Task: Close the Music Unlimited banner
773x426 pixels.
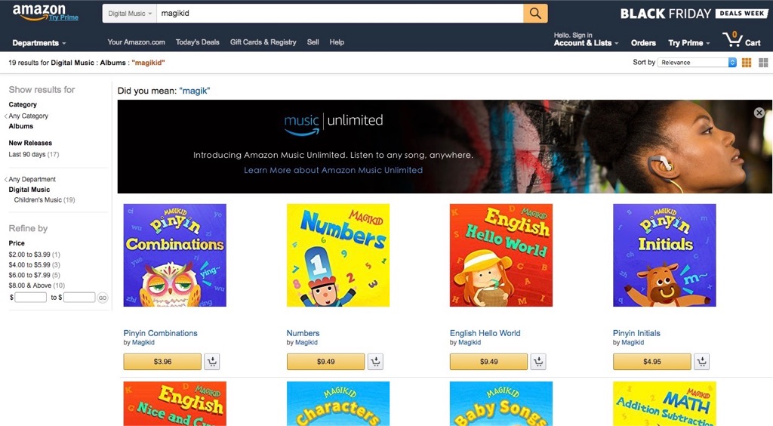Action: (x=759, y=113)
